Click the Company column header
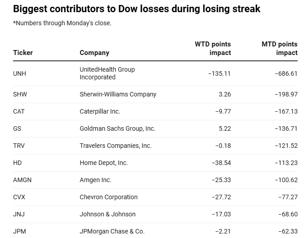Viewport: 304px width, 238px height. click(94, 53)
